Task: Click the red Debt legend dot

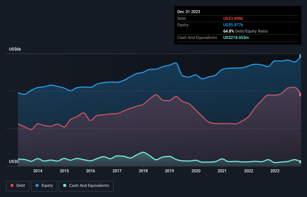Action: point(12,185)
